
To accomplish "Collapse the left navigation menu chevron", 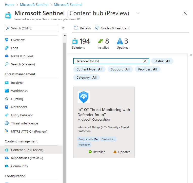I will (x=63, y=28).
